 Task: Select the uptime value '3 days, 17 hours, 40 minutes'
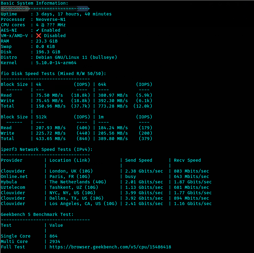pyautogui.click(x=74, y=14)
